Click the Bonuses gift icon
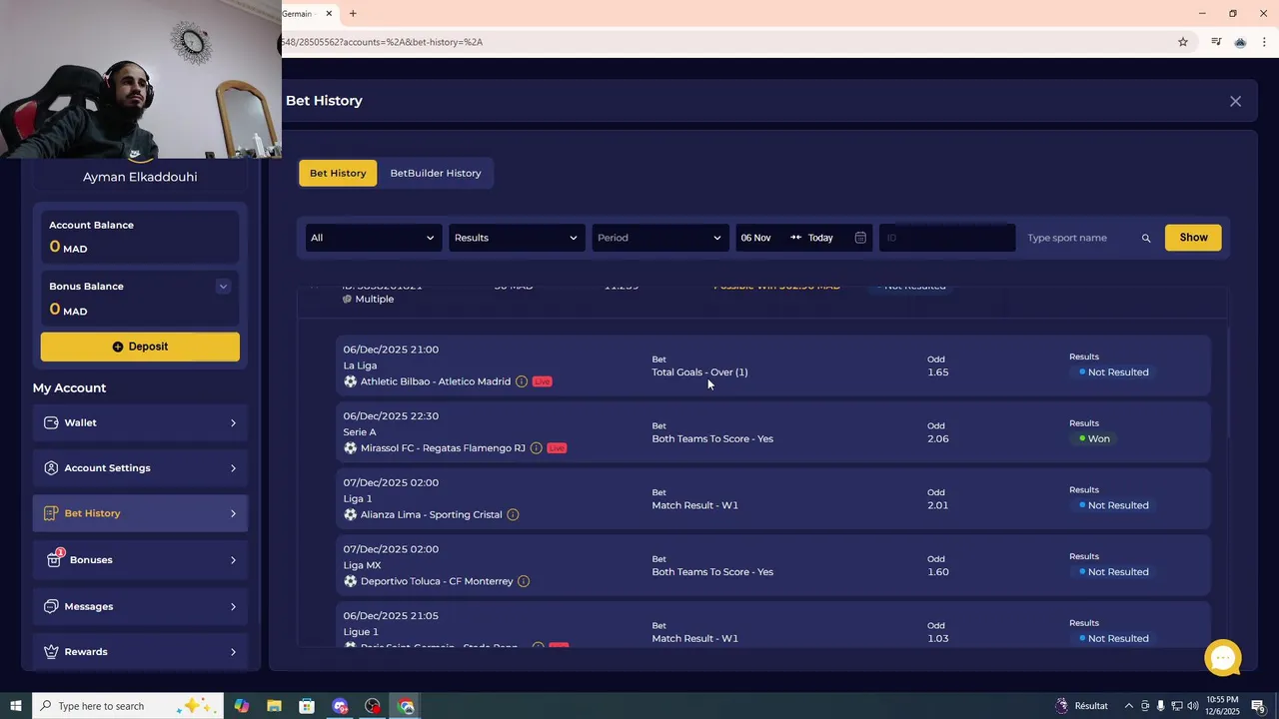The height and width of the screenshot is (719, 1279). [x=54, y=559]
